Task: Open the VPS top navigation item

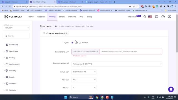Action: pyautogui.click(x=81, y=17)
